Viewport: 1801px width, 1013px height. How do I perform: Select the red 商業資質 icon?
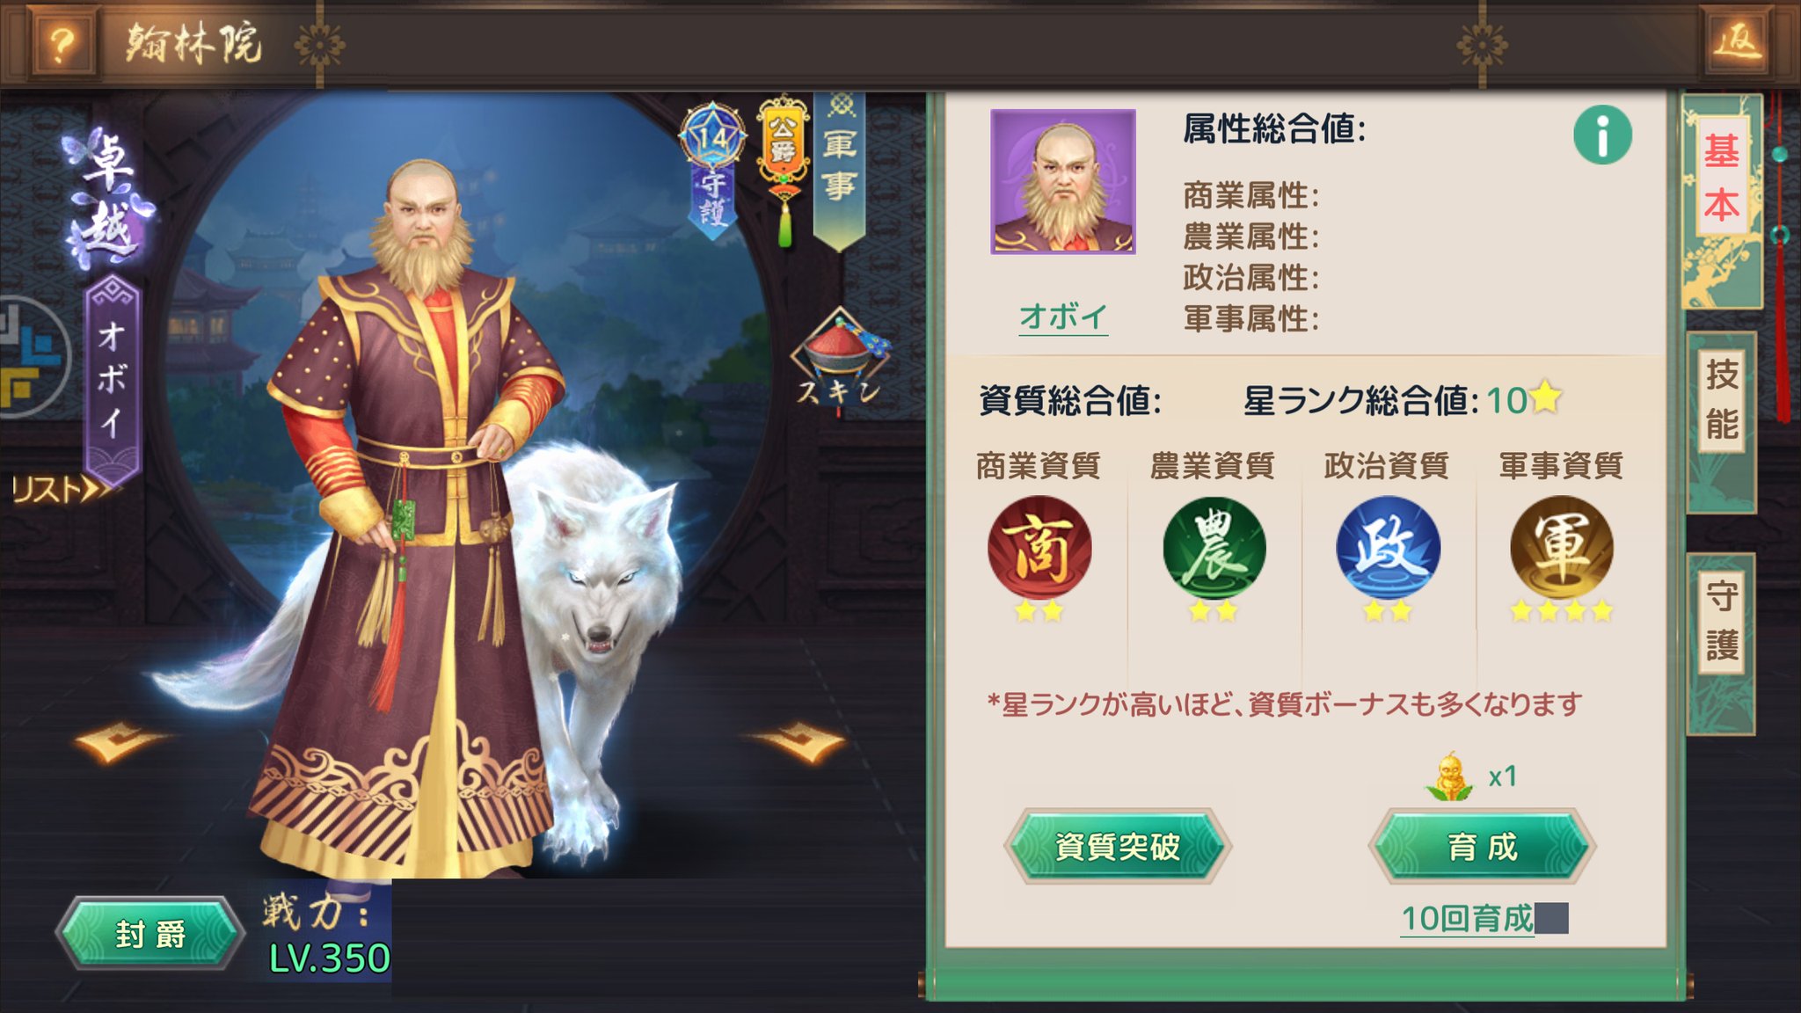click(x=1039, y=549)
